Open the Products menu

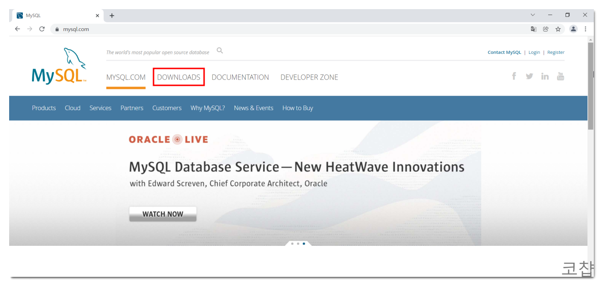[x=44, y=108]
